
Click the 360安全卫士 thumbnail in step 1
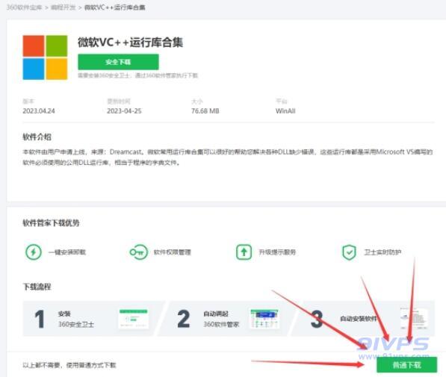[x=134, y=319]
